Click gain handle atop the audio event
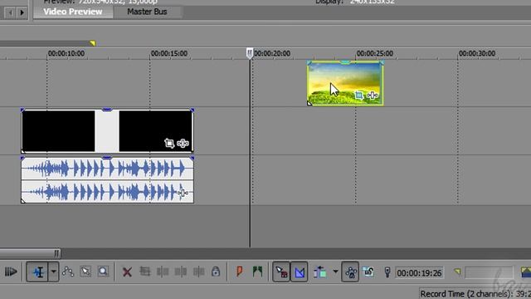531x299 pixels. point(107,158)
